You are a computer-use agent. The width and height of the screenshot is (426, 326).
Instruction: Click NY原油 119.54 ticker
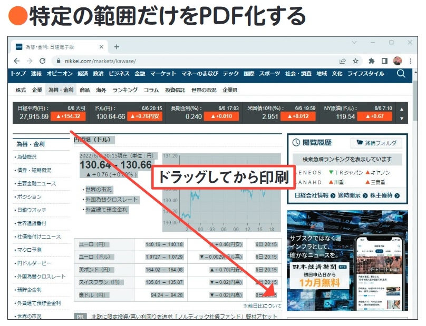click(357, 113)
